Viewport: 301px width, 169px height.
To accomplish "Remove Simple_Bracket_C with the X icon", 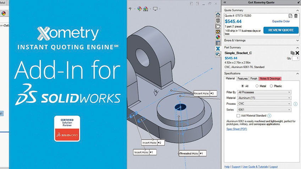I will click(x=297, y=53).
